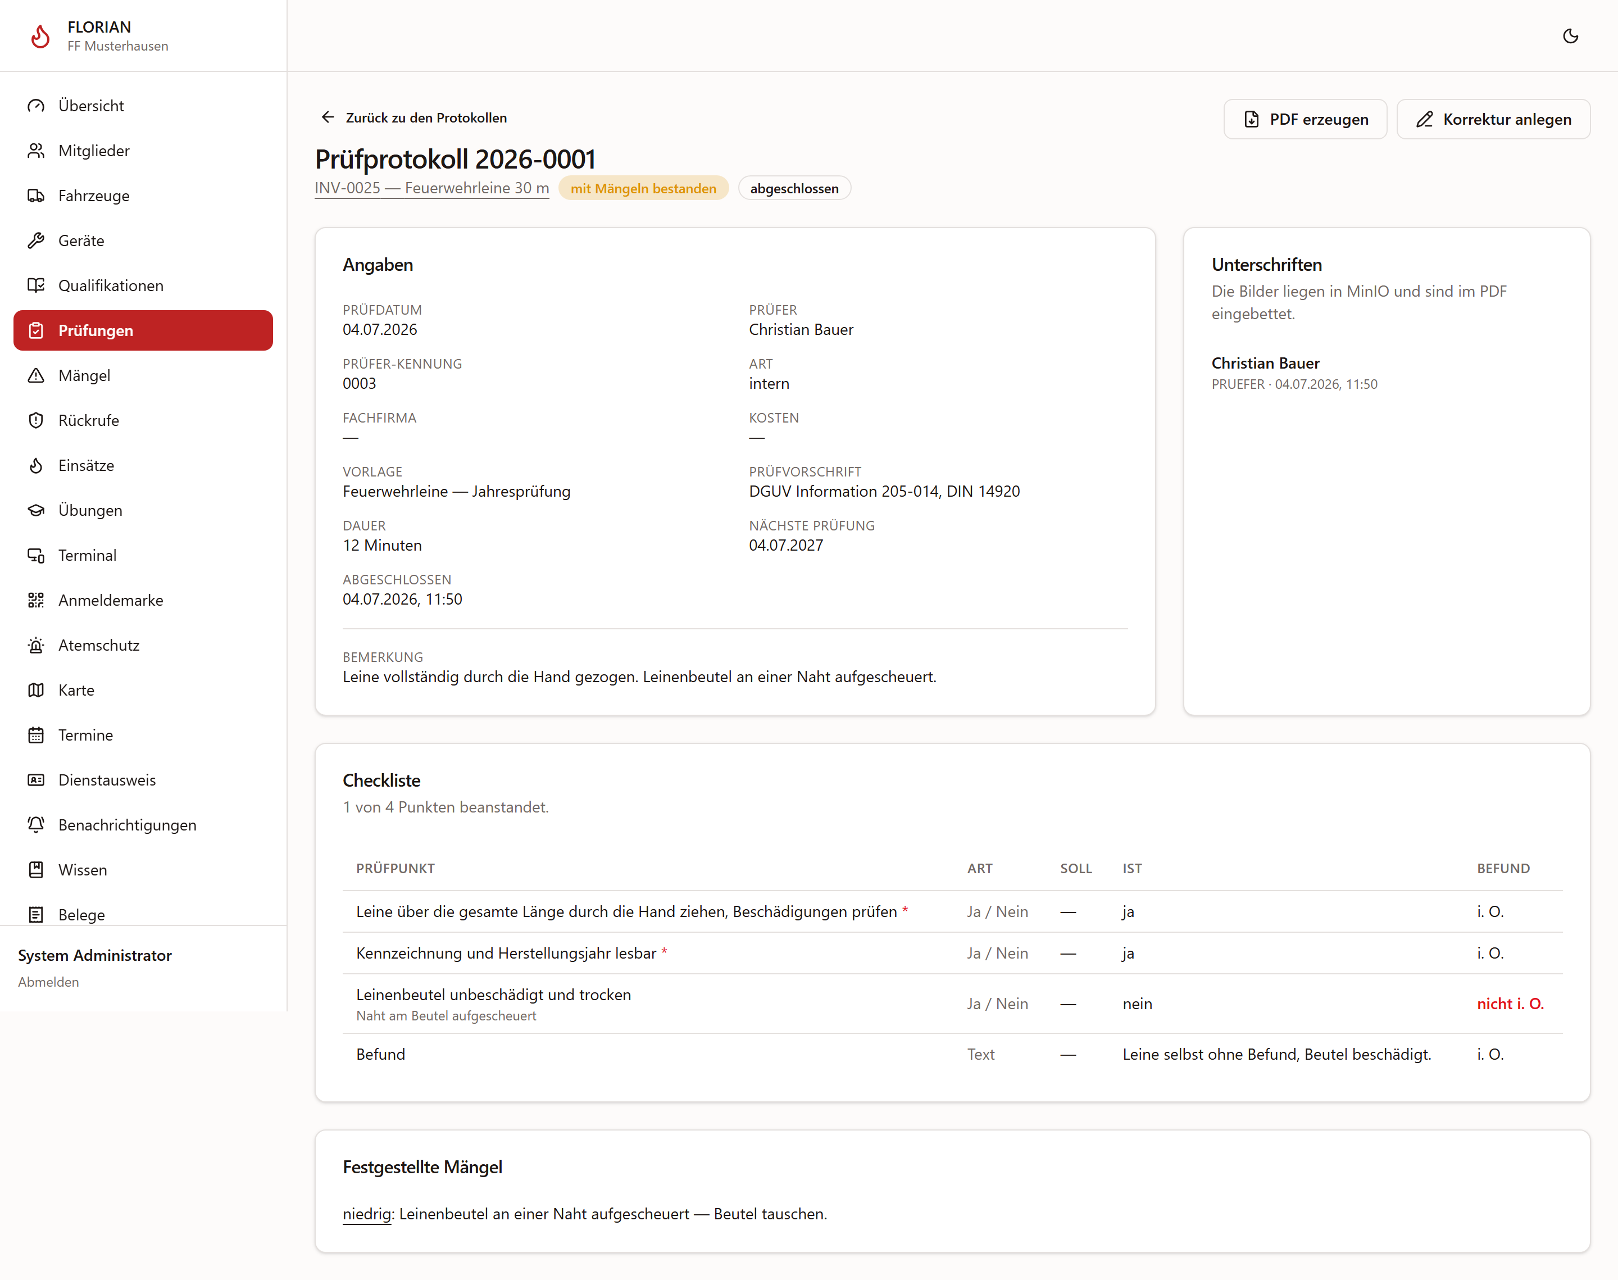Open Rückrufe via its shield icon

pyautogui.click(x=36, y=420)
